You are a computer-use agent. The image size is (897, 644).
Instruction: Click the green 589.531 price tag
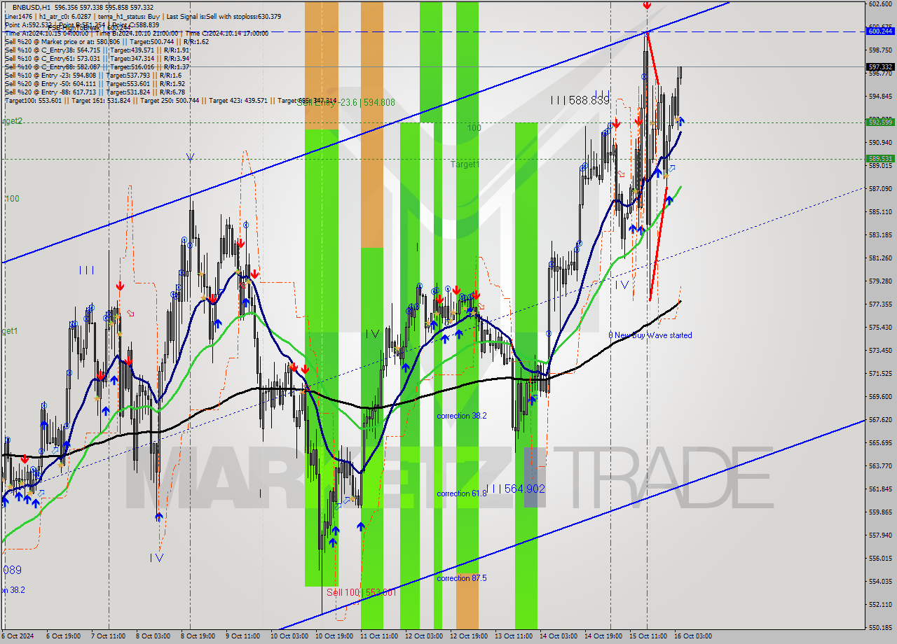[880, 159]
